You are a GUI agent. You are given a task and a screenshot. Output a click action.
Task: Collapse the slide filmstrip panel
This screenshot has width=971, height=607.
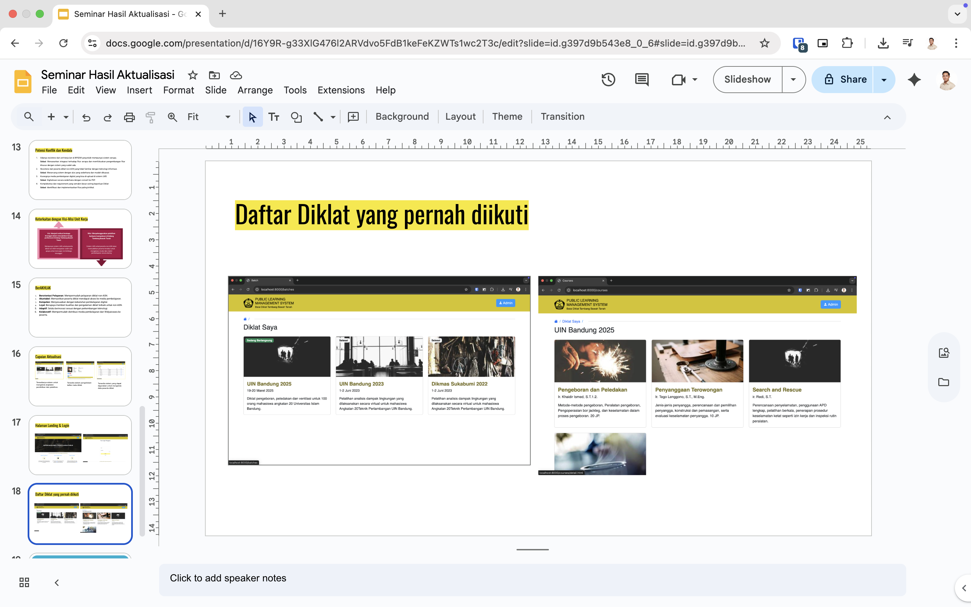[x=57, y=582]
